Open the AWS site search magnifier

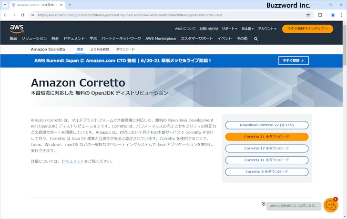tap(256, 39)
